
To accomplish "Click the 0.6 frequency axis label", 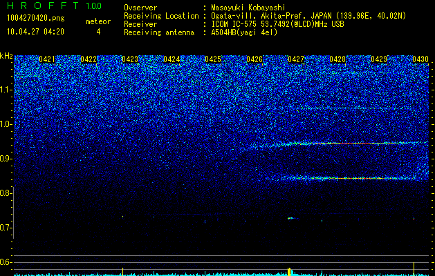I will 6,262.
